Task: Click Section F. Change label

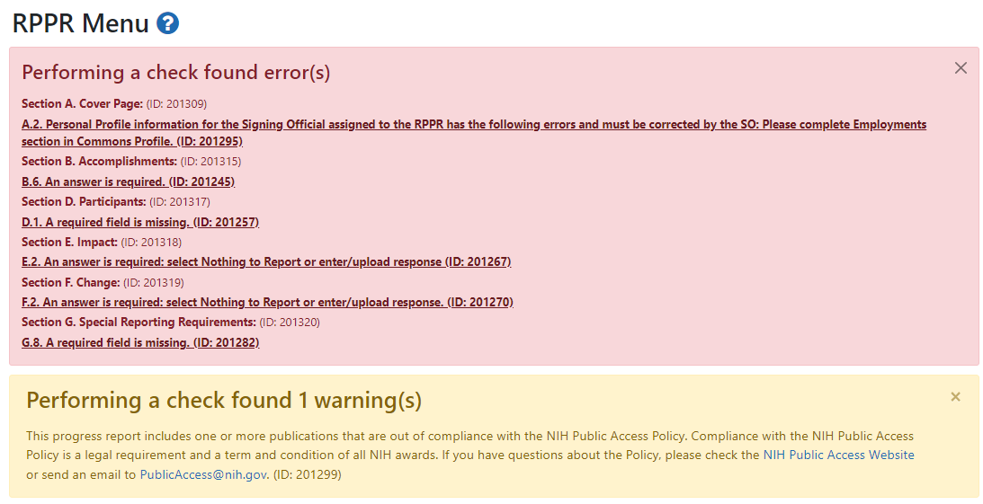Action: click(x=70, y=283)
